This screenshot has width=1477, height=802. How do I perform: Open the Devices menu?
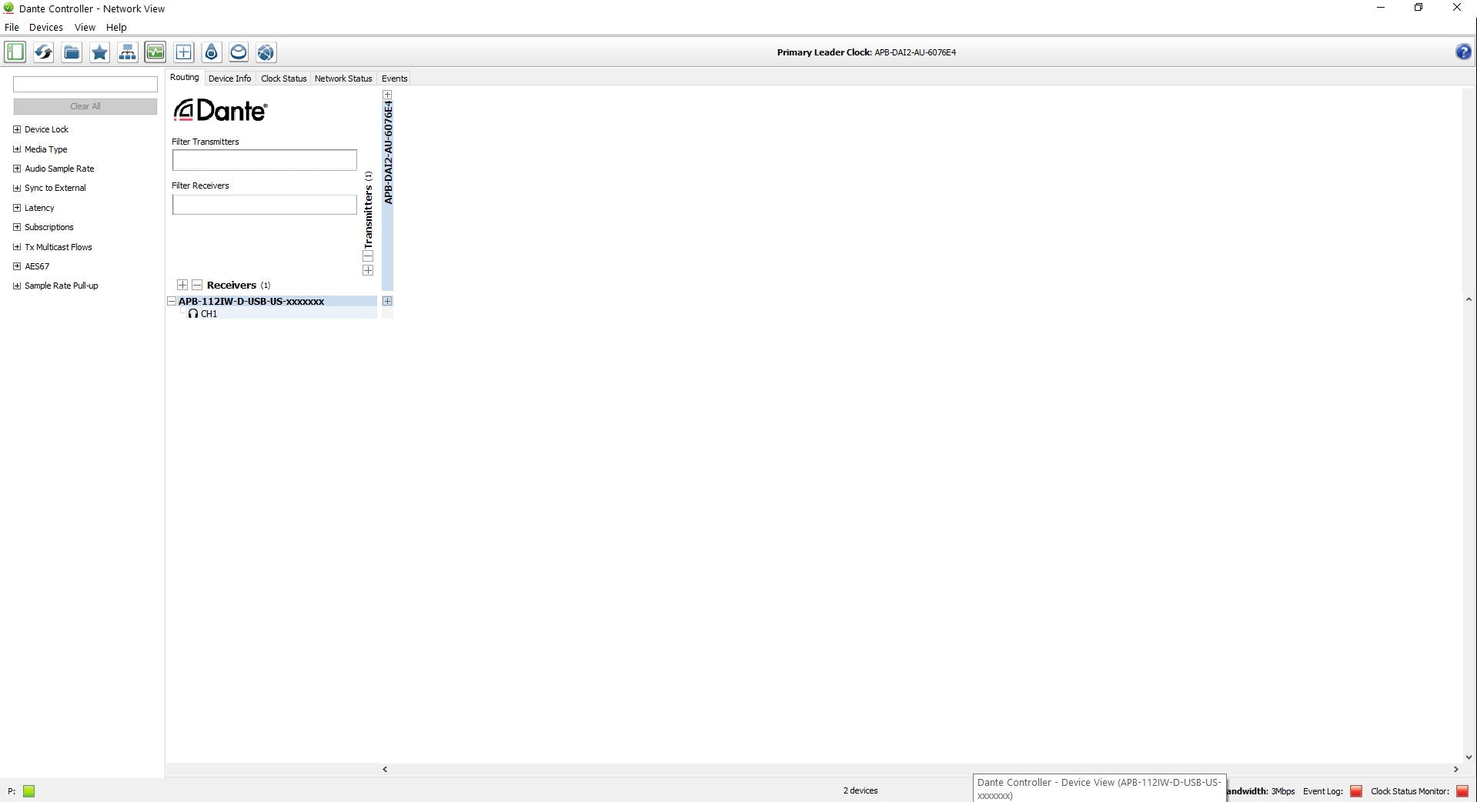[x=46, y=27]
